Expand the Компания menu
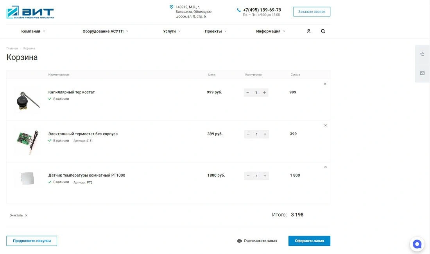Viewport: 430px width, 254px height. click(x=33, y=31)
